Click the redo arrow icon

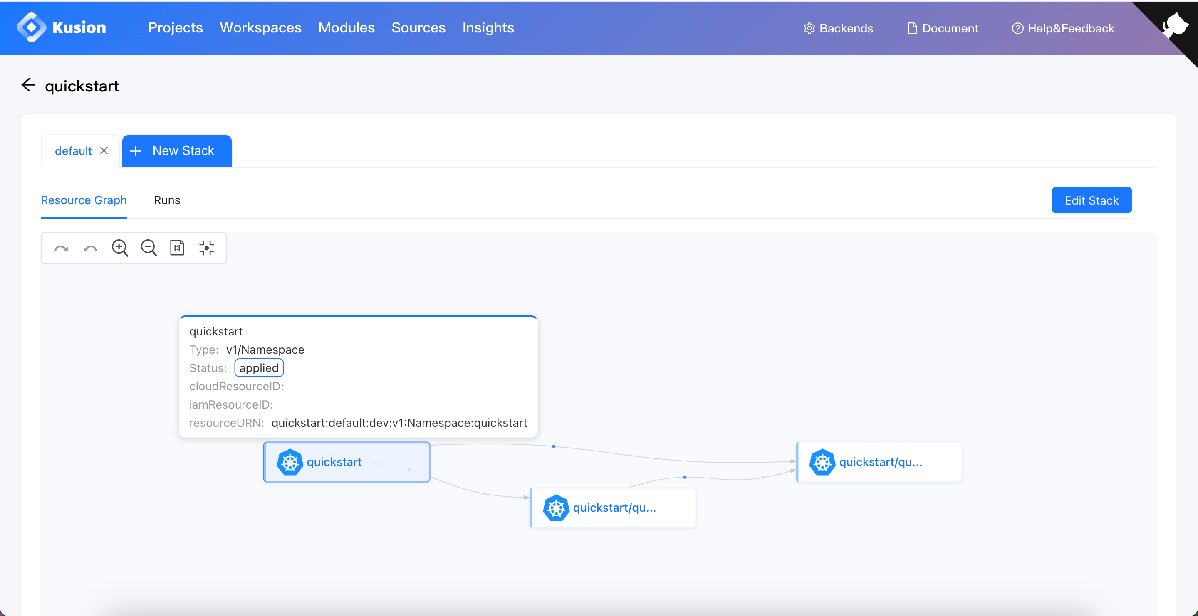pos(62,248)
